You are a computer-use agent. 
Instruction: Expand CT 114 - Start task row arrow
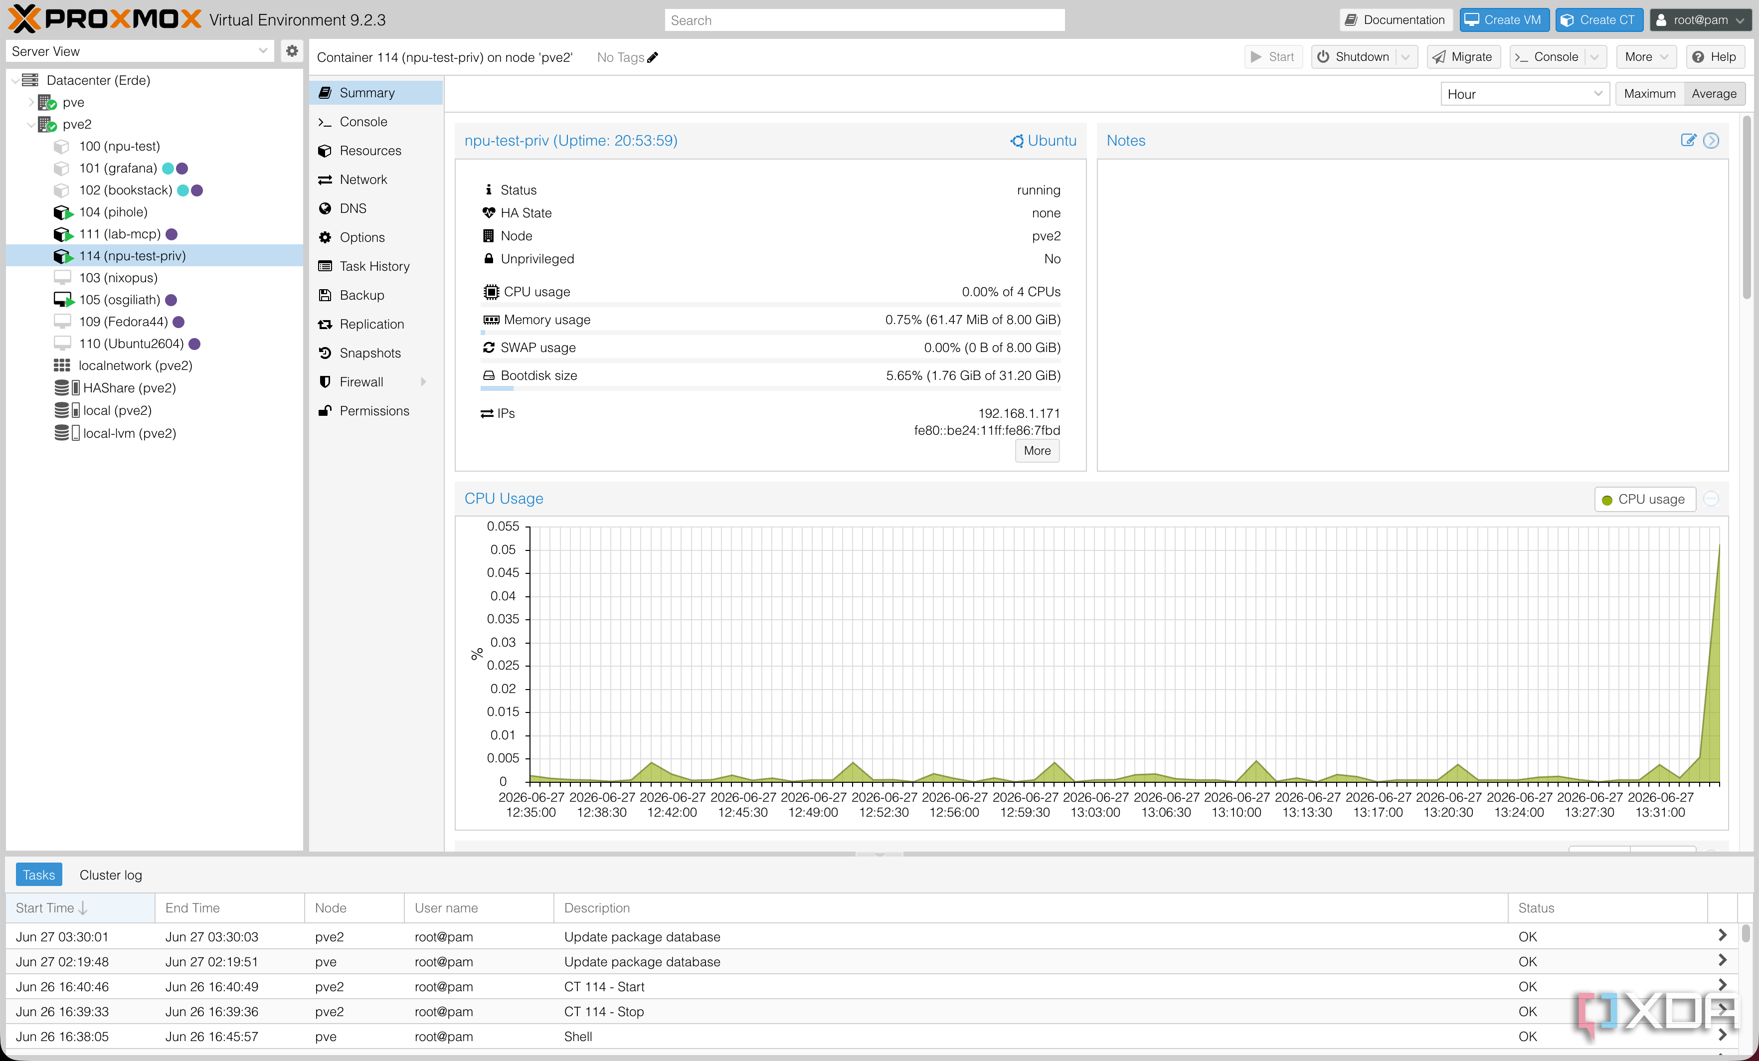1722,985
